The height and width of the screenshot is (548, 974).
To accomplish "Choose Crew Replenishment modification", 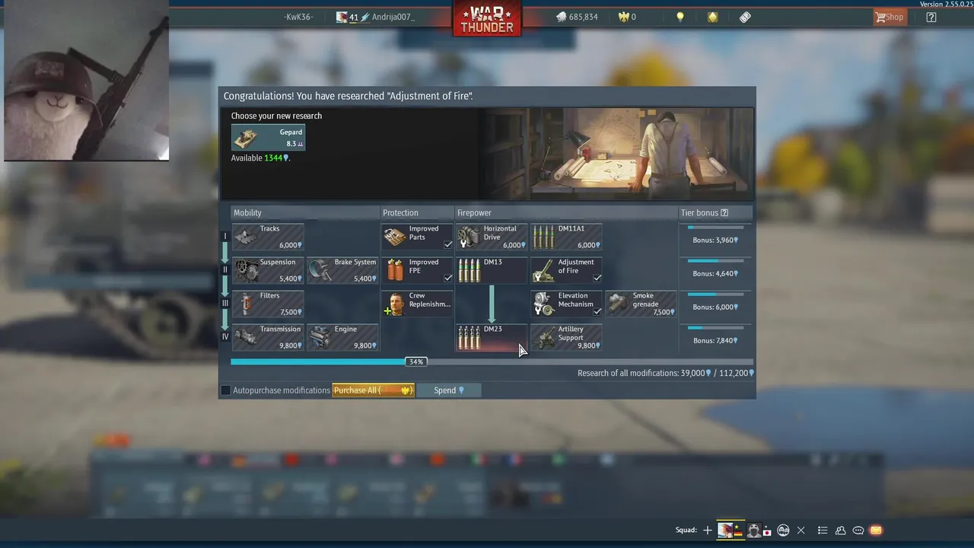I will 417,304.
